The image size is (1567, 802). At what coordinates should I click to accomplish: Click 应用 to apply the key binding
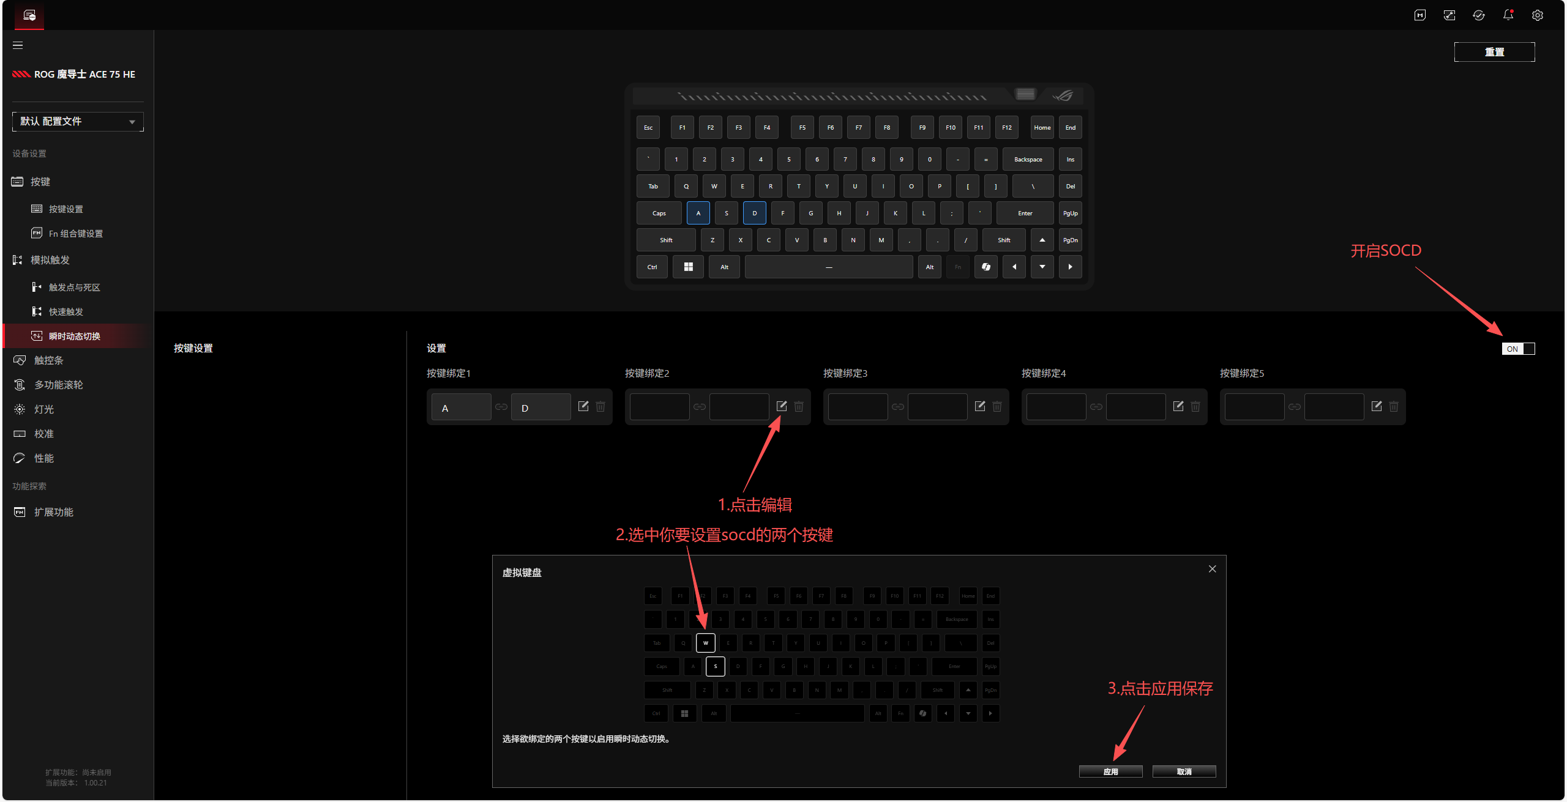click(1111, 772)
